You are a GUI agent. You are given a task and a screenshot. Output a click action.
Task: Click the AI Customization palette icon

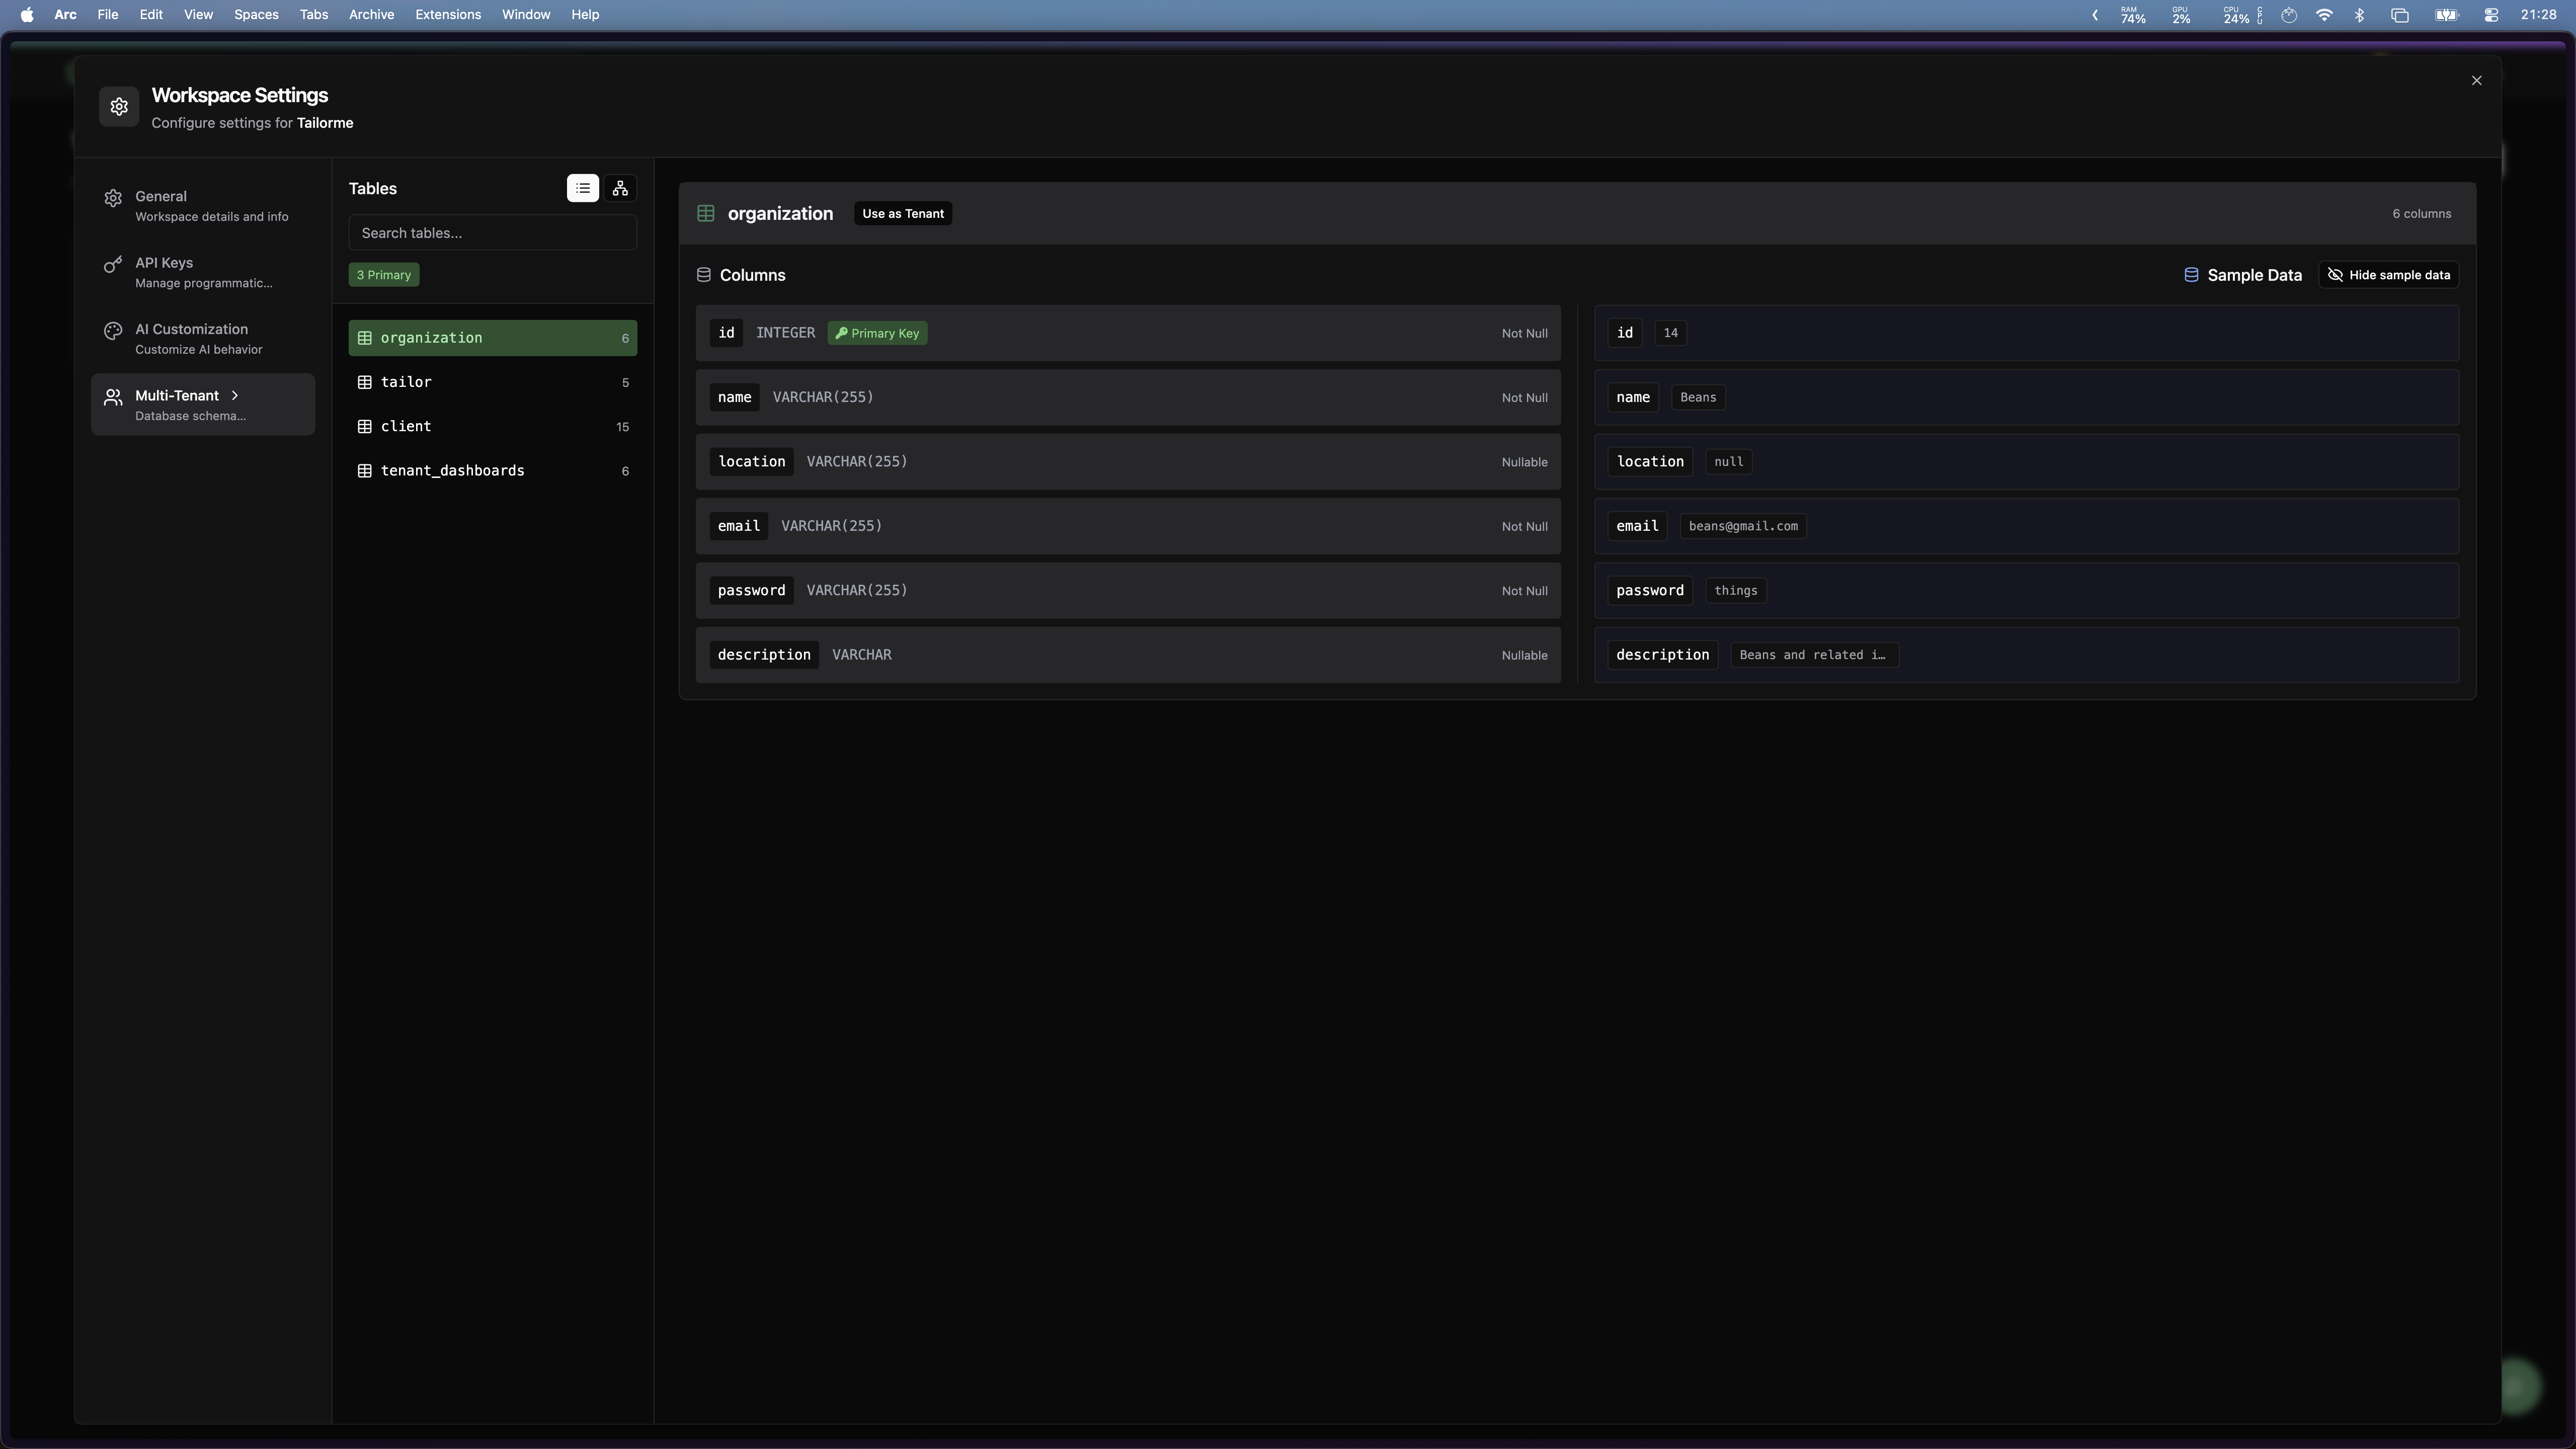point(113,331)
